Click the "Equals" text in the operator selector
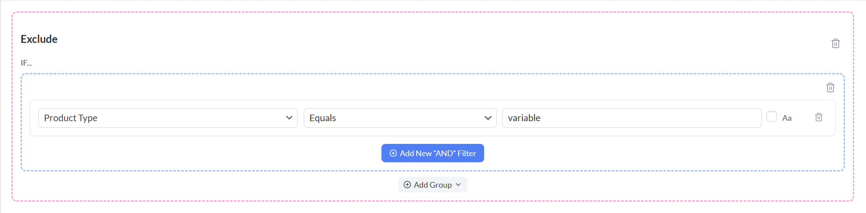 (x=323, y=118)
